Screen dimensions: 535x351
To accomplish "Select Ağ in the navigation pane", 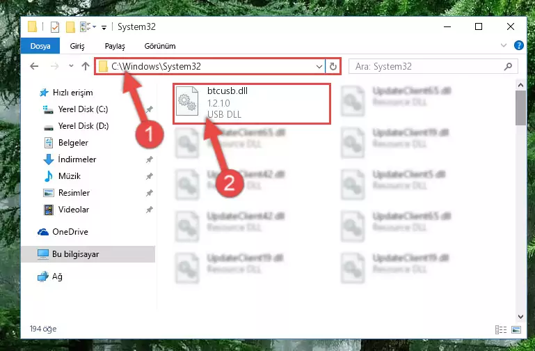I will (x=57, y=276).
